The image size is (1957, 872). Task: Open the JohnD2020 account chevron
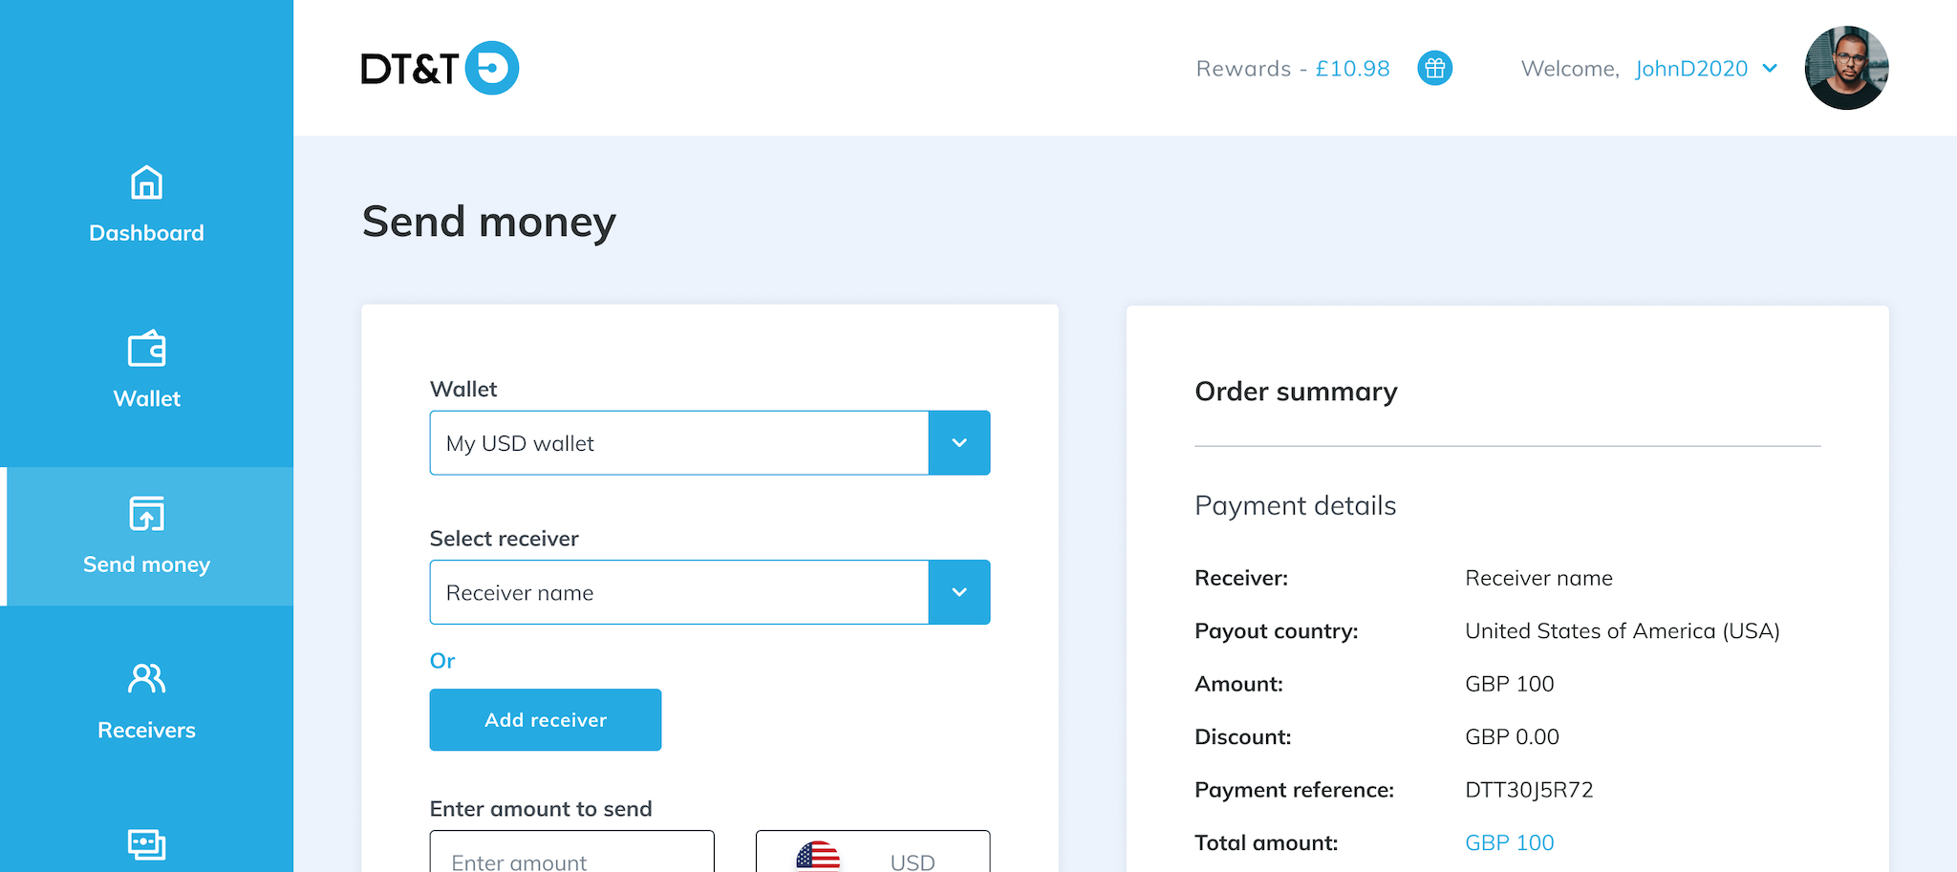point(1770,69)
